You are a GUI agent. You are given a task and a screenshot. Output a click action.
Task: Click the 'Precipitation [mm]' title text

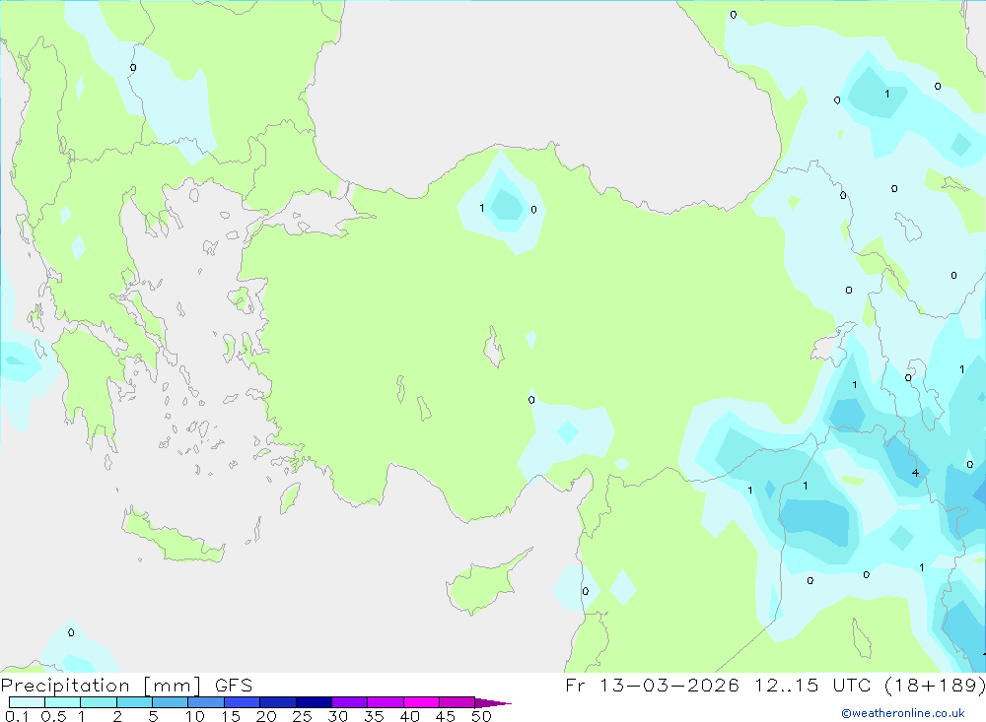click(x=101, y=686)
